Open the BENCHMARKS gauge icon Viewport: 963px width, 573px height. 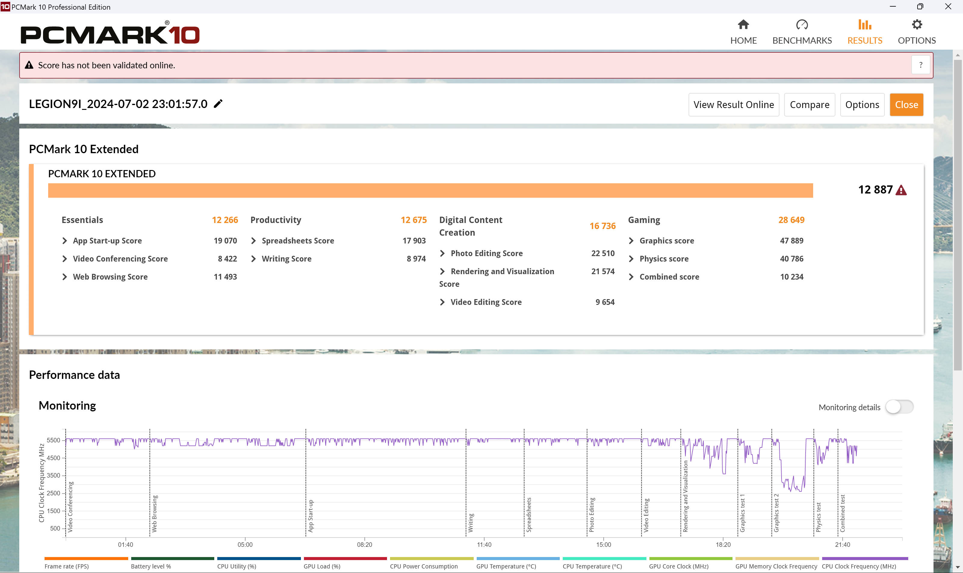pyautogui.click(x=802, y=25)
